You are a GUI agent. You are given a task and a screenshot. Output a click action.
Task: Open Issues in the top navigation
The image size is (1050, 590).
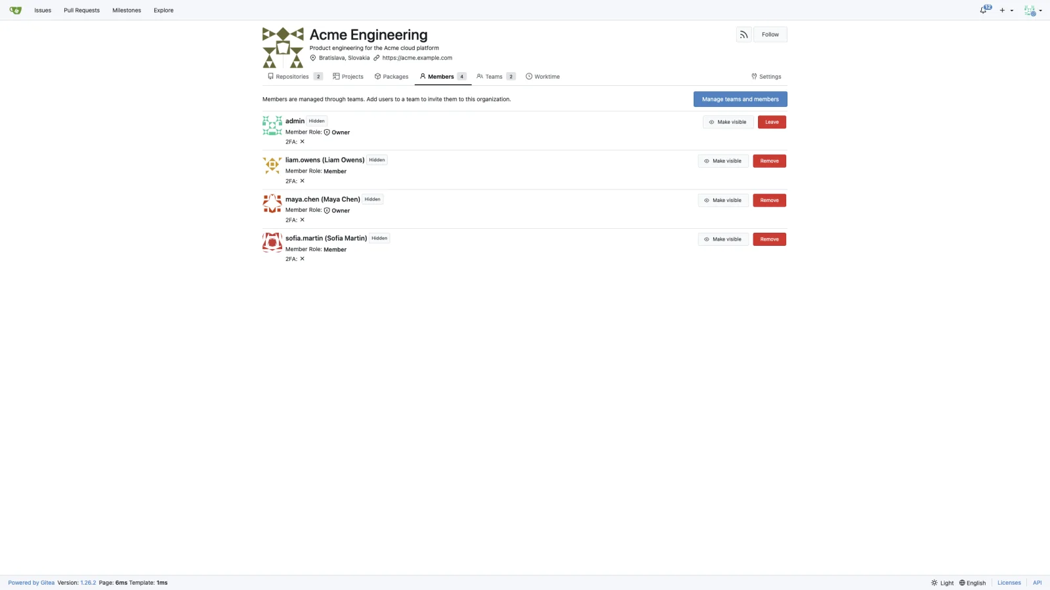click(43, 10)
